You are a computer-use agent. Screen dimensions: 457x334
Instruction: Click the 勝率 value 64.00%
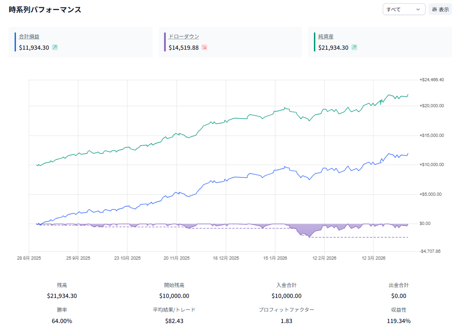(x=62, y=321)
